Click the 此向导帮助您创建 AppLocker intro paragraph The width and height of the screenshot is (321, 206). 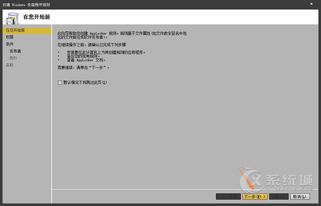tap(122, 35)
